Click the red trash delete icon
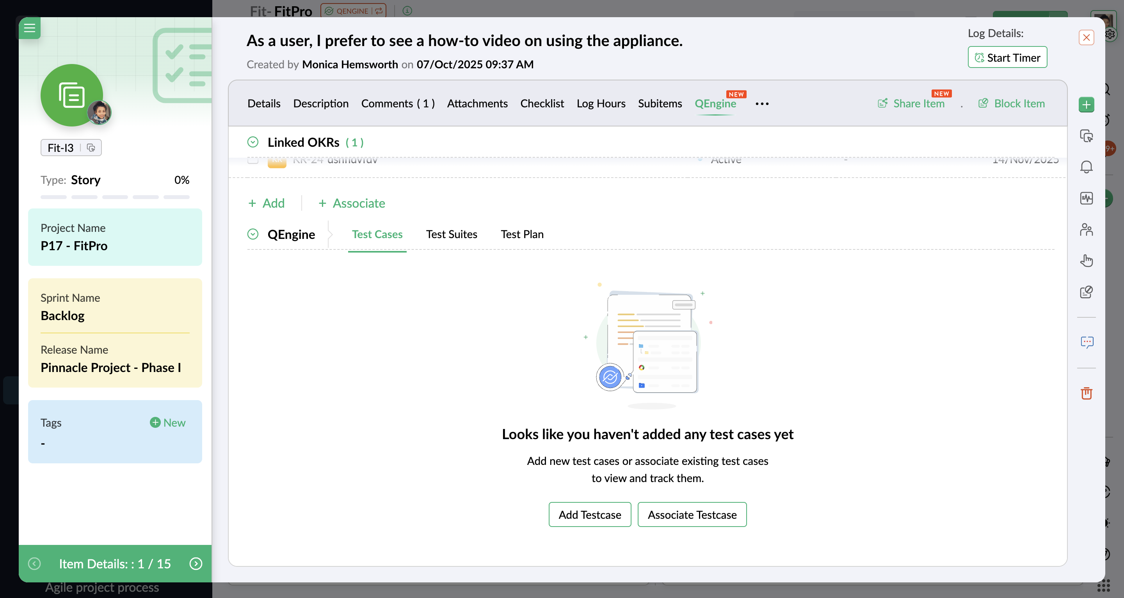This screenshot has width=1124, height=598. click(1086, 393)
